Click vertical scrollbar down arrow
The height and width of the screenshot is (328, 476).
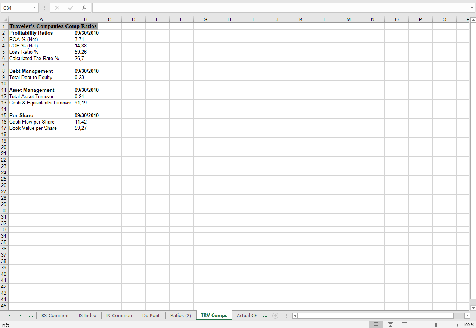pyautogui.click(x=473, y=308)
